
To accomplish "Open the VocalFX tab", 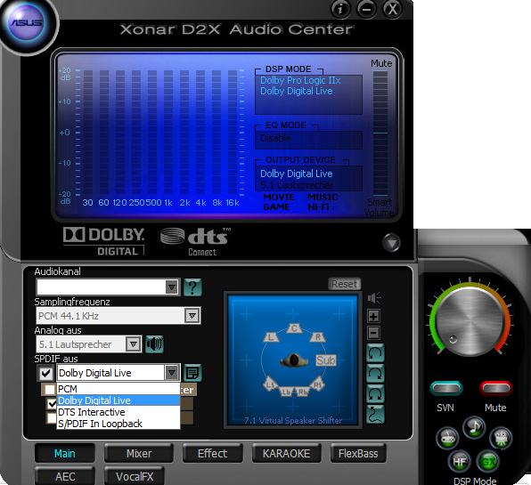I will click(x=135, y=476).
